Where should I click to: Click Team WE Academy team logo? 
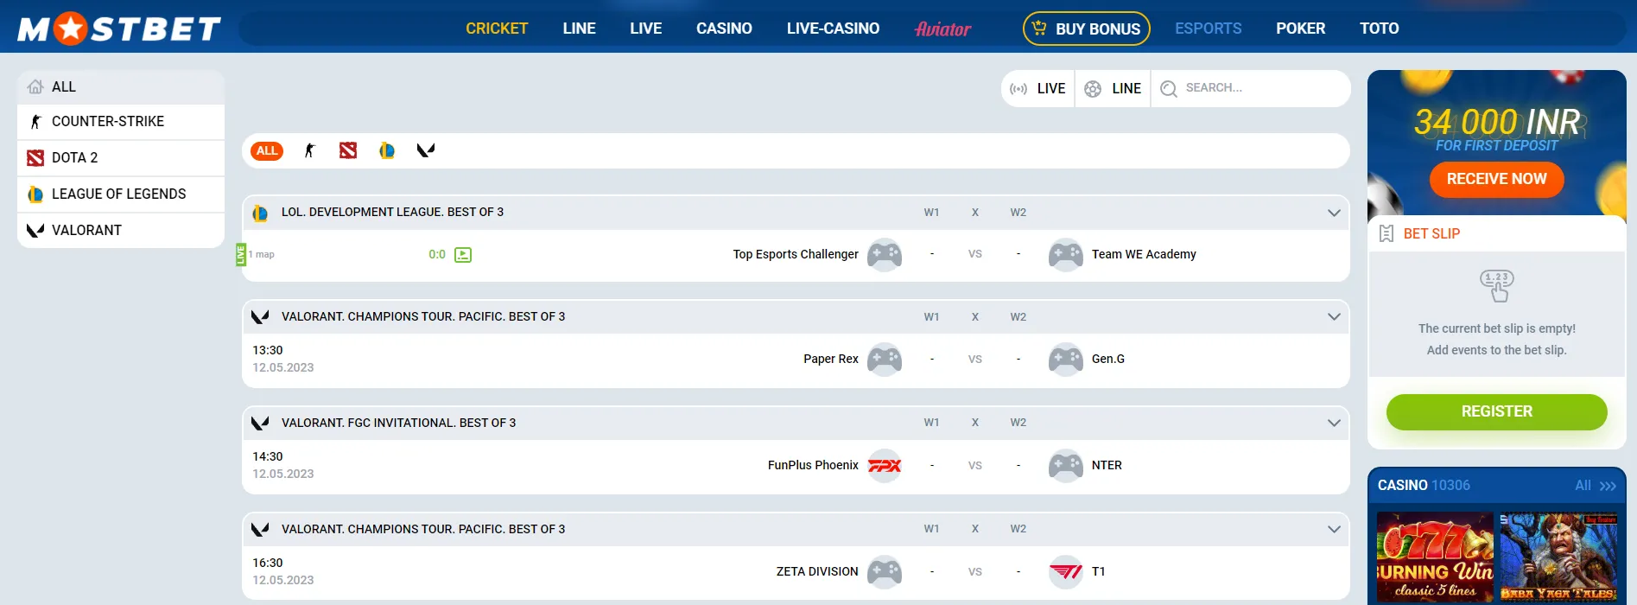coord(1066,255)
